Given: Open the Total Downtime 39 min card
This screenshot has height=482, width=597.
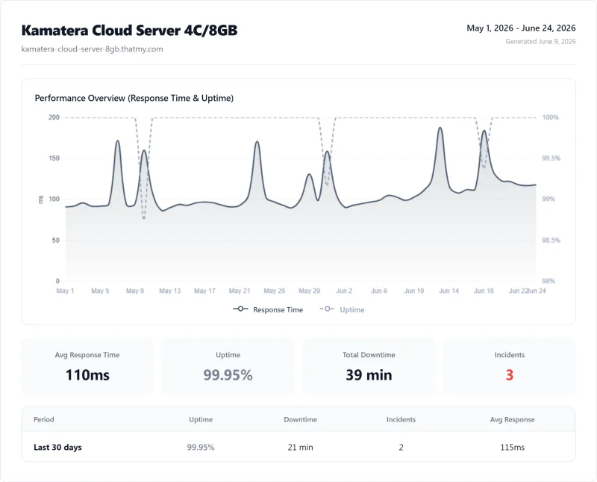Looking at the screenshot, I should [x=369, y=366].
